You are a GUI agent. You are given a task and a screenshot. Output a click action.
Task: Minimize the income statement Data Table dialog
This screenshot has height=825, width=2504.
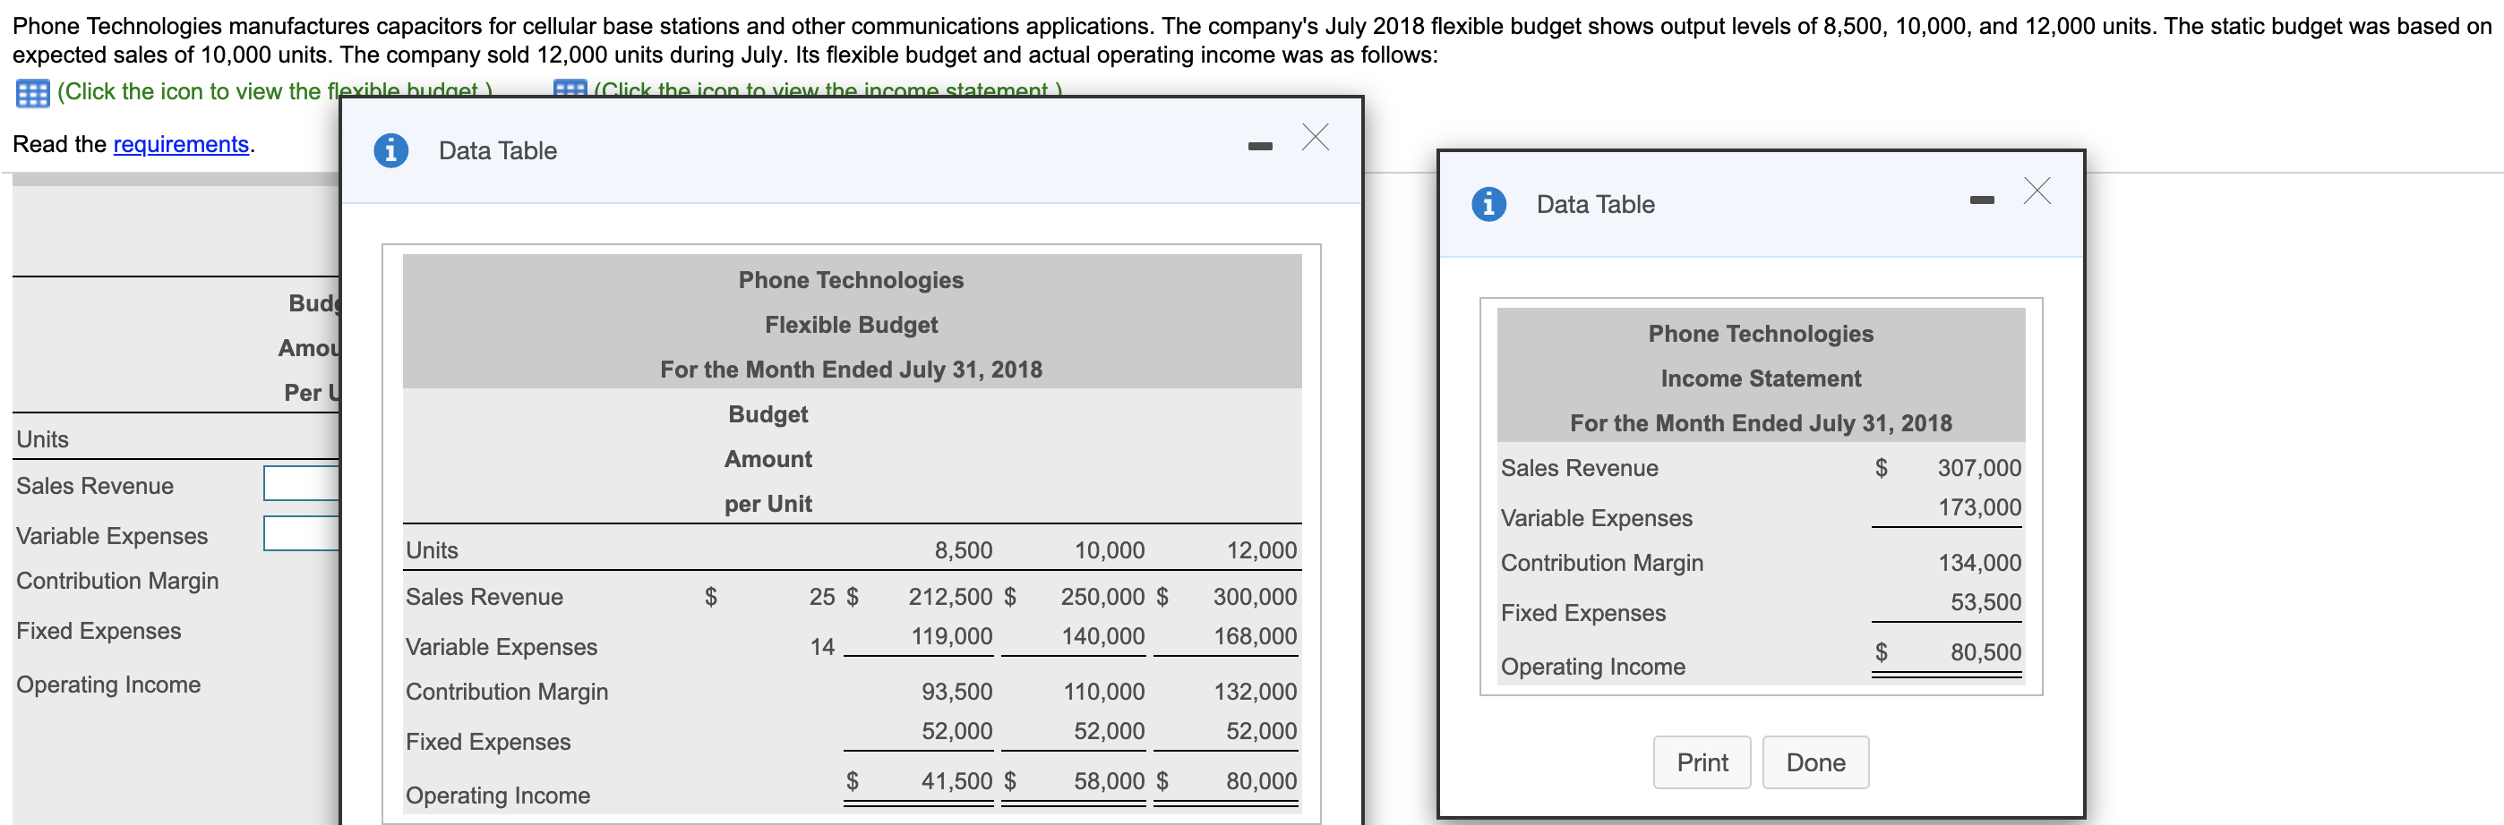tap(1982, 200)
